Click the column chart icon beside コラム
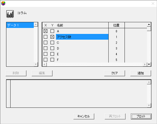This screenshot has height=124, width=157. (x=10, y=14)
